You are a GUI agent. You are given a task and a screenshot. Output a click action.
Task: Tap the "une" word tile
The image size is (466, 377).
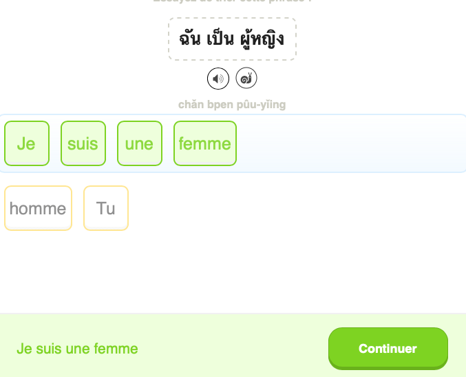[140, 143]
